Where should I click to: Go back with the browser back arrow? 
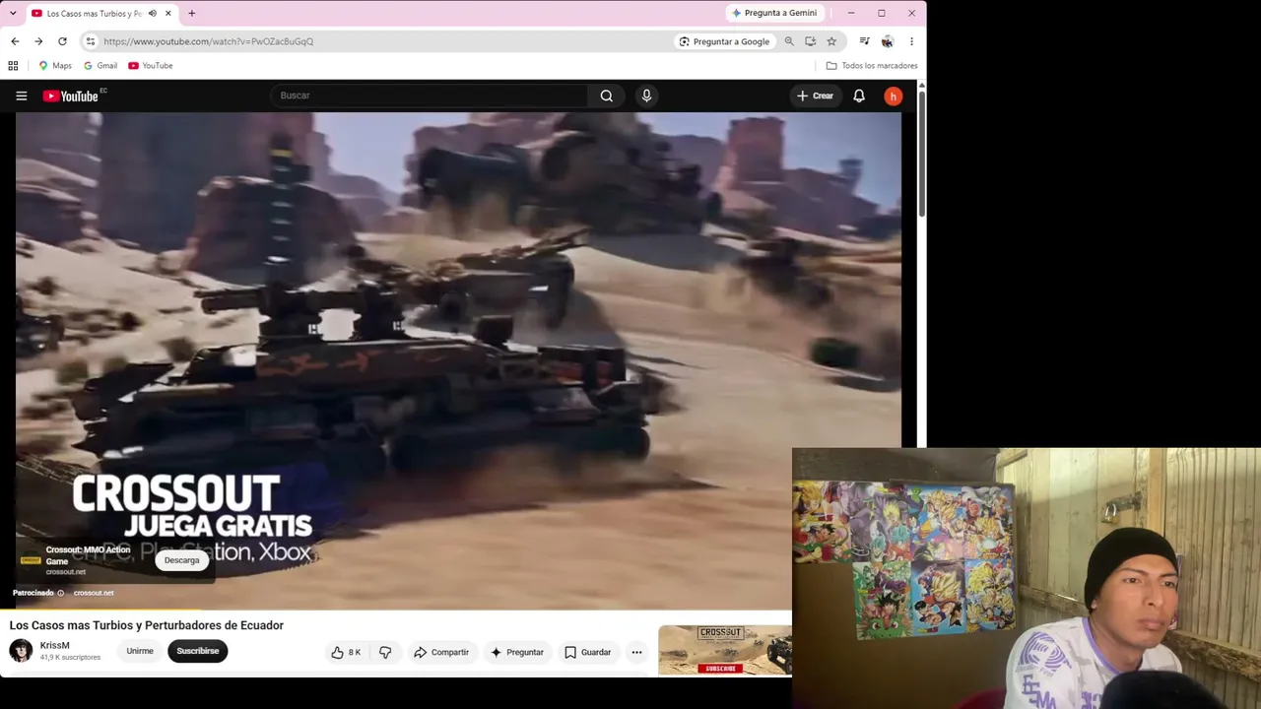pyautogui.click(x=15, y=41)
